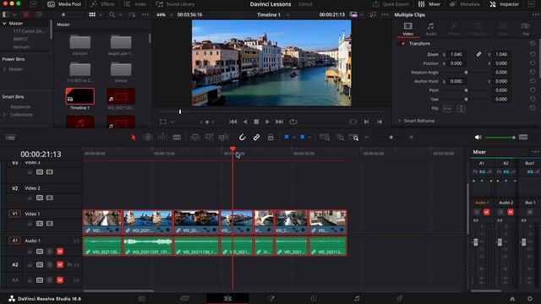Screen dimensions: 541x304
Task: Switch to Inspector File tab
Action: 526,30
